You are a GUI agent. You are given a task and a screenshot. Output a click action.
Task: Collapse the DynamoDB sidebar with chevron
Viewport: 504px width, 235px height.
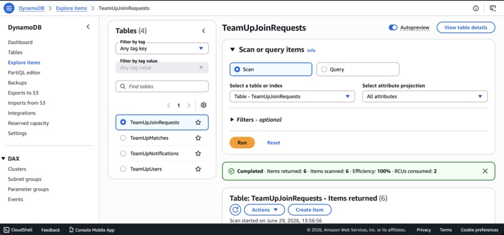(x=88, y=27)
